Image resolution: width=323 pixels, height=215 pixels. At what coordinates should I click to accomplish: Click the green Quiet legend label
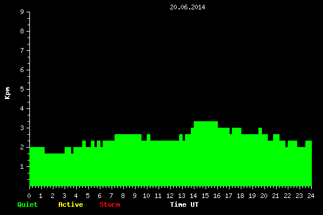[28, 204]
